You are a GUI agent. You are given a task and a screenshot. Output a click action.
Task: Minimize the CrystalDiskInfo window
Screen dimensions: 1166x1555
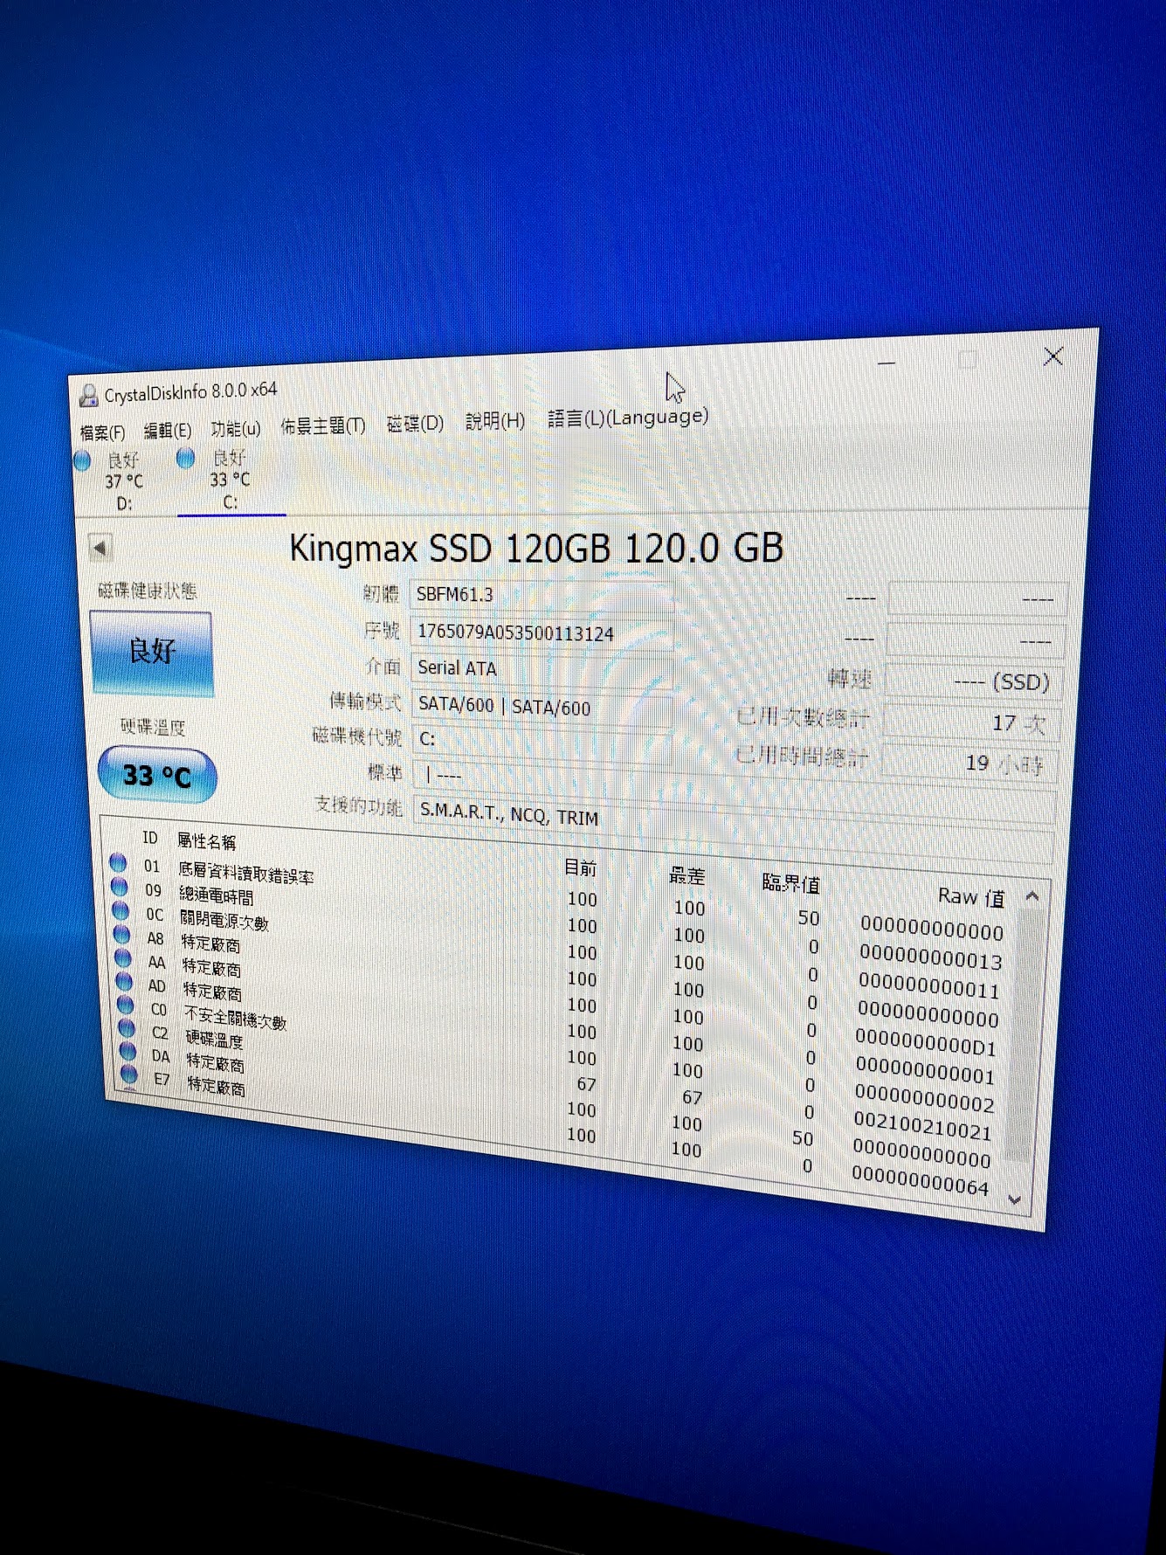point(887,363)
